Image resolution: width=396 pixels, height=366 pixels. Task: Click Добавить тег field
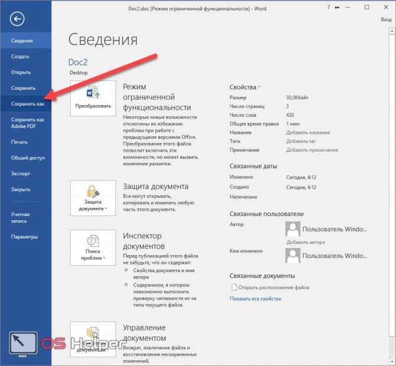(x=301, y=141)
